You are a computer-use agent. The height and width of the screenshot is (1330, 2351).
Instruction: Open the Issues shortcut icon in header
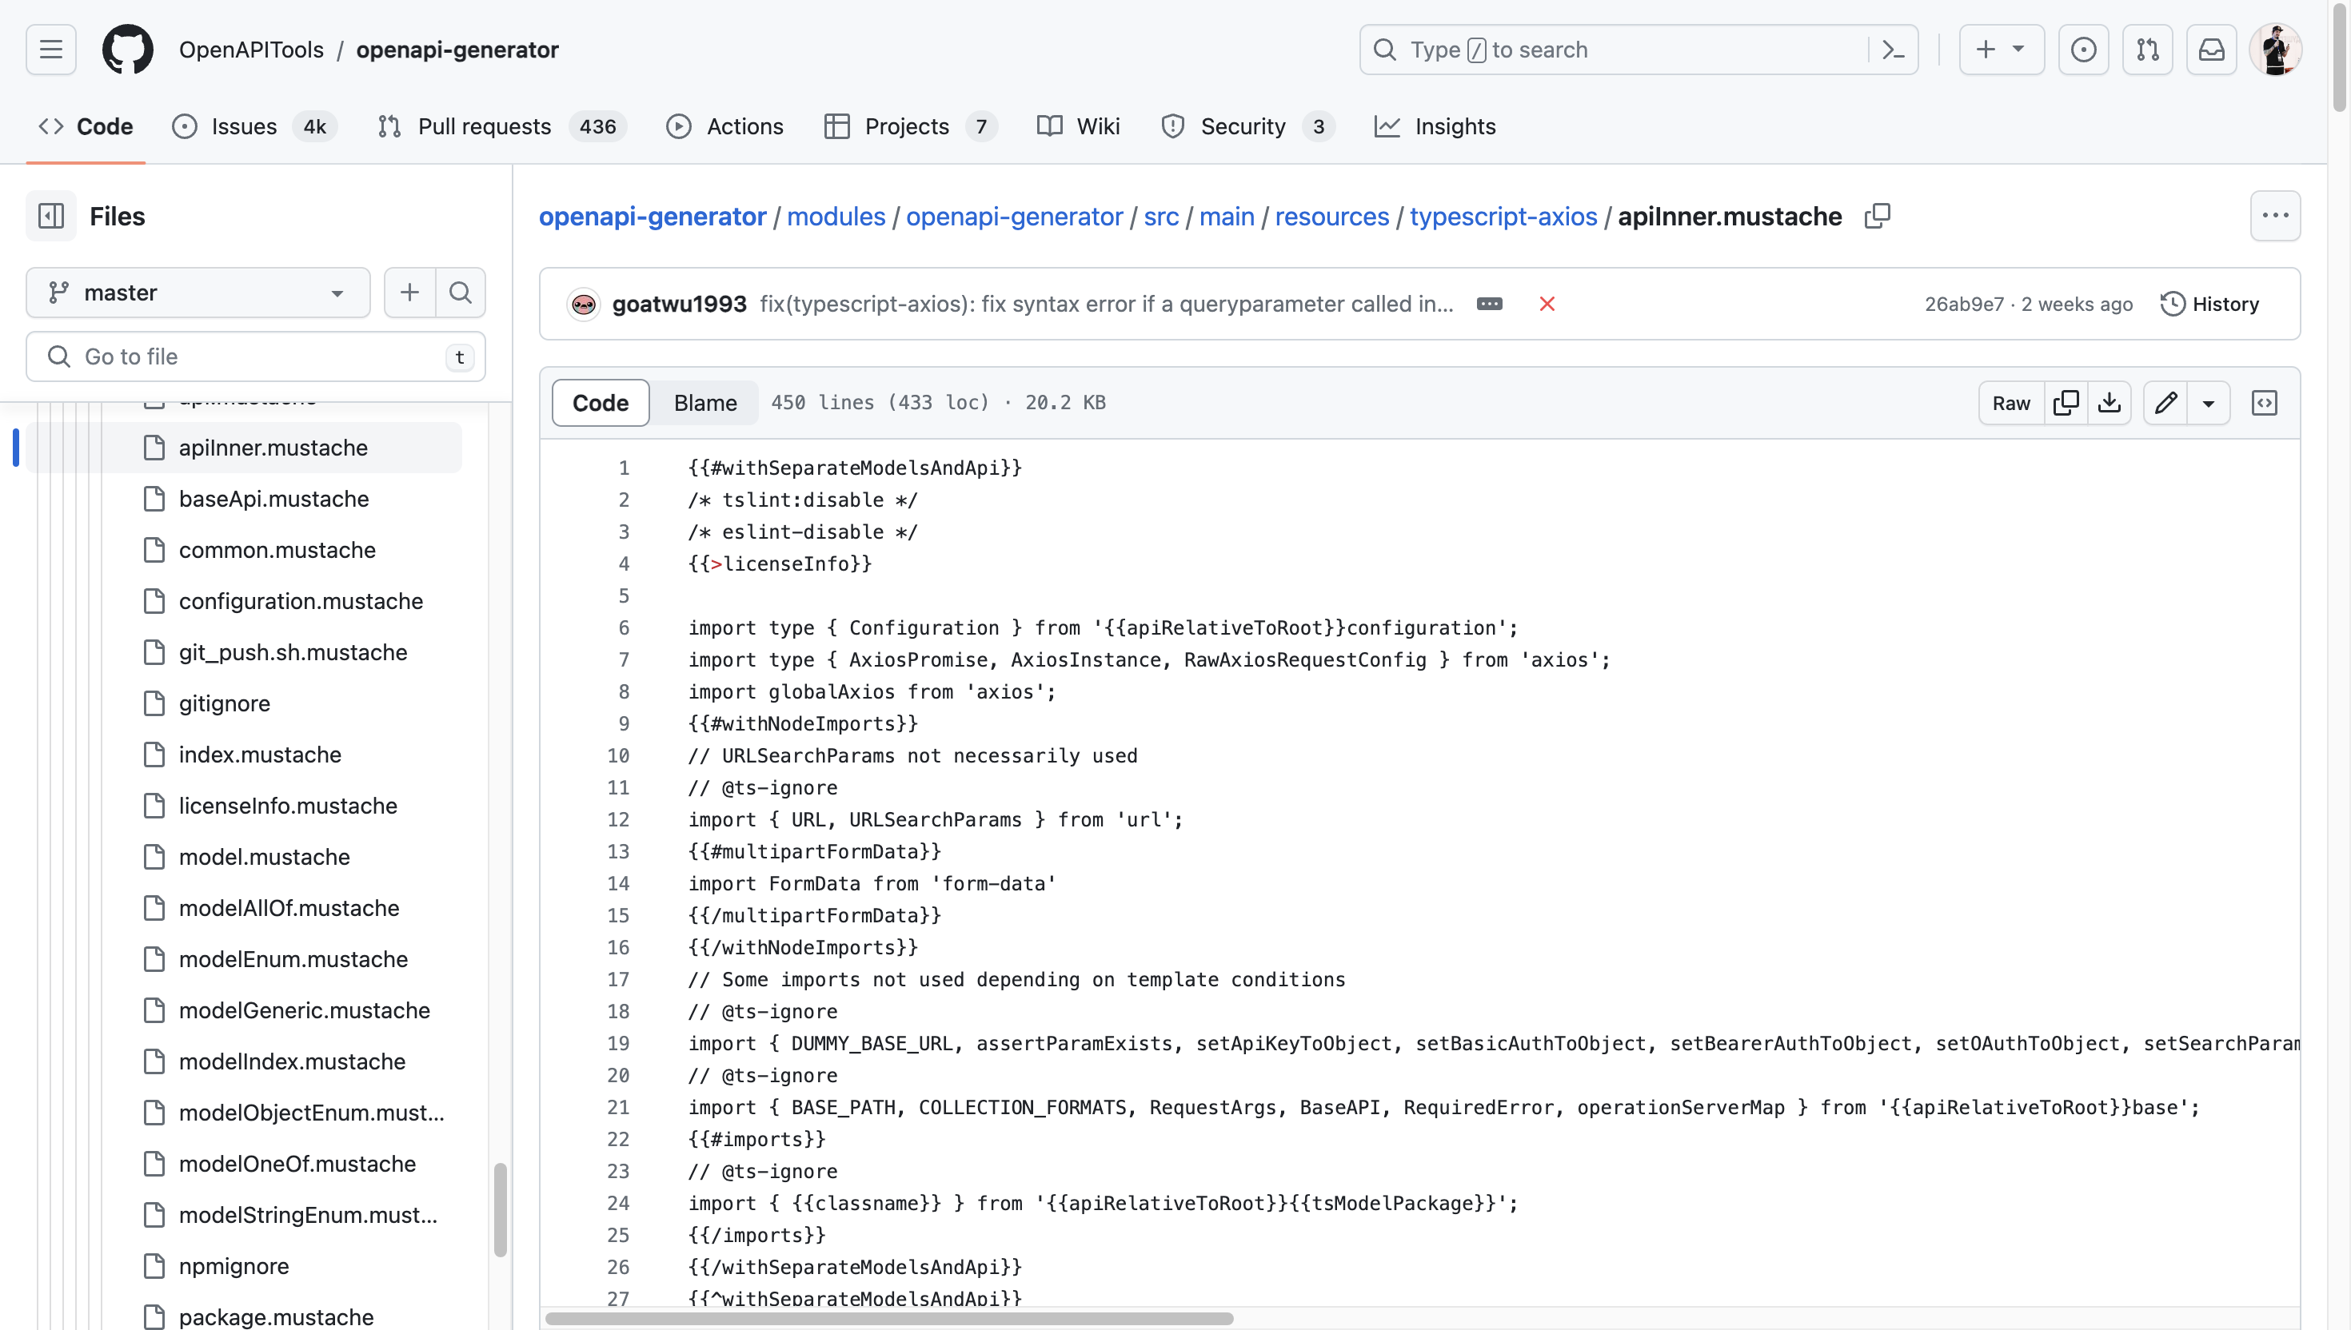pos(2083,50)
